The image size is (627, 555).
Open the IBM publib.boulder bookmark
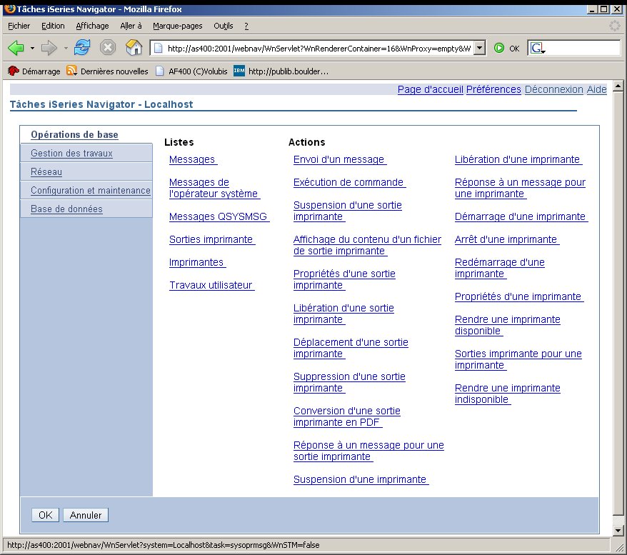pyautogui.click(x=281, y=71)
